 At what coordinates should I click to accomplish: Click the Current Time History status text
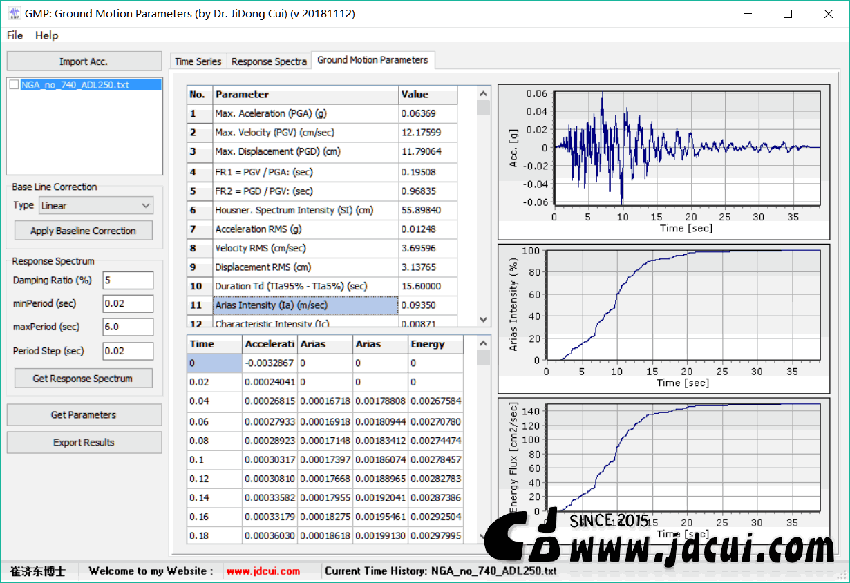(441, 571)
